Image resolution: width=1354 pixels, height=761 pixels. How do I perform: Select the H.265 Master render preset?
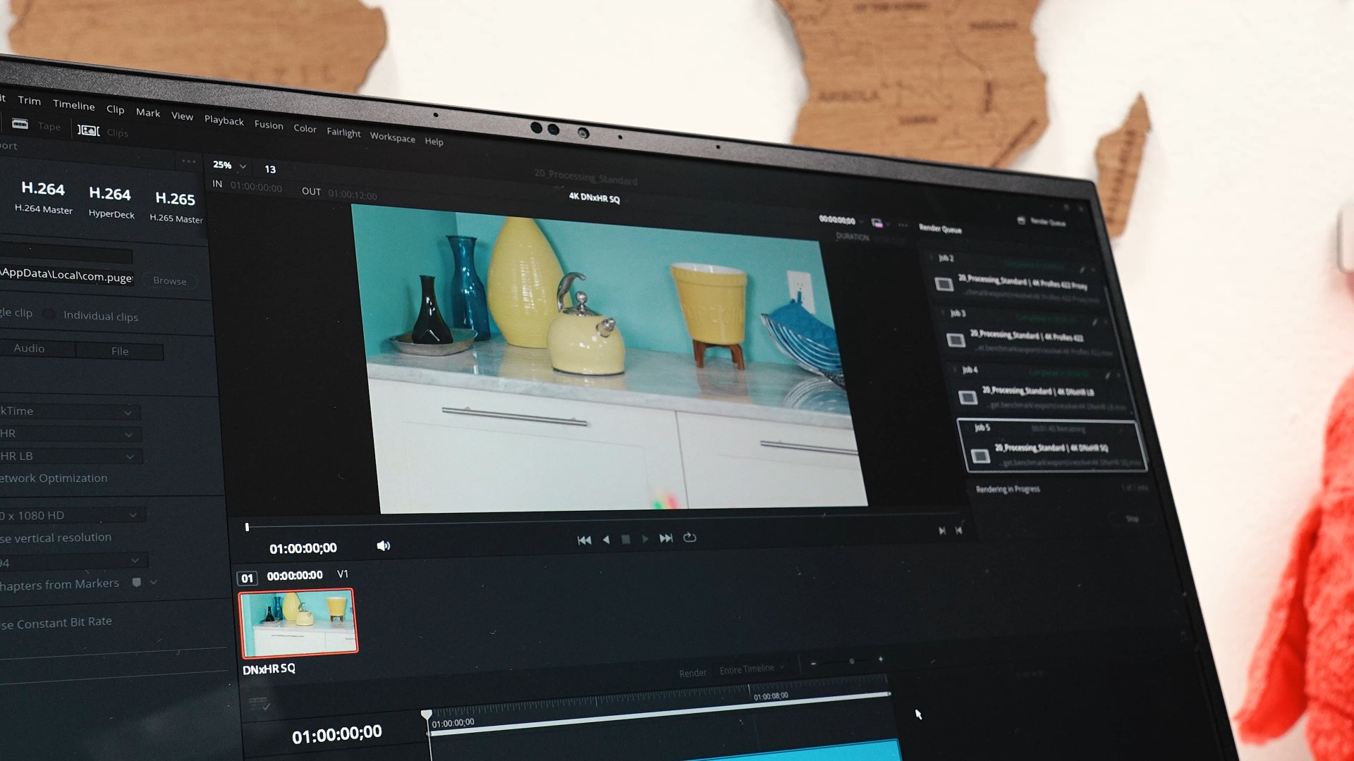[x=176, y=207]
